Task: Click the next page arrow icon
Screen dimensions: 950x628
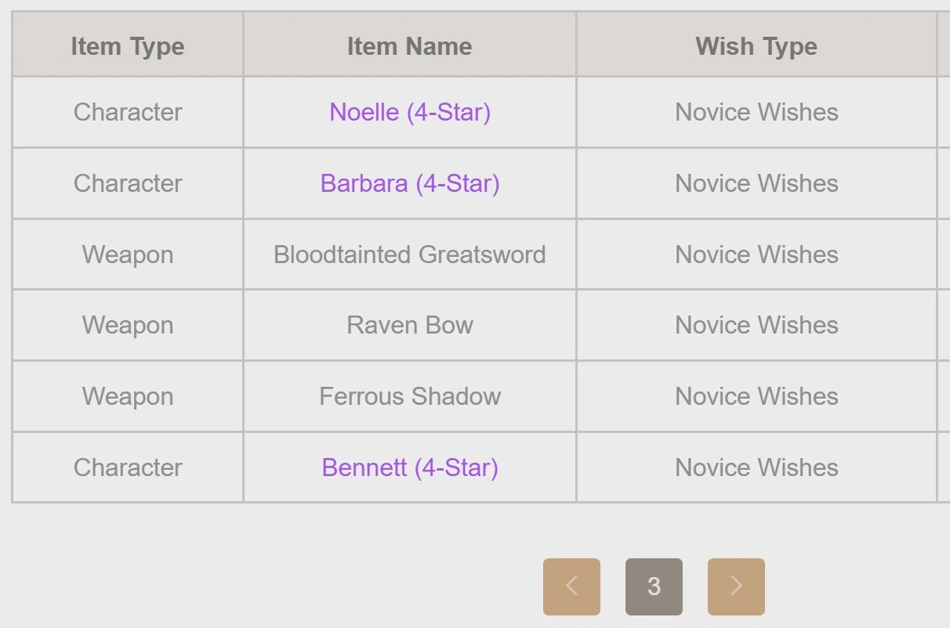Action: (x=735, y=586)
